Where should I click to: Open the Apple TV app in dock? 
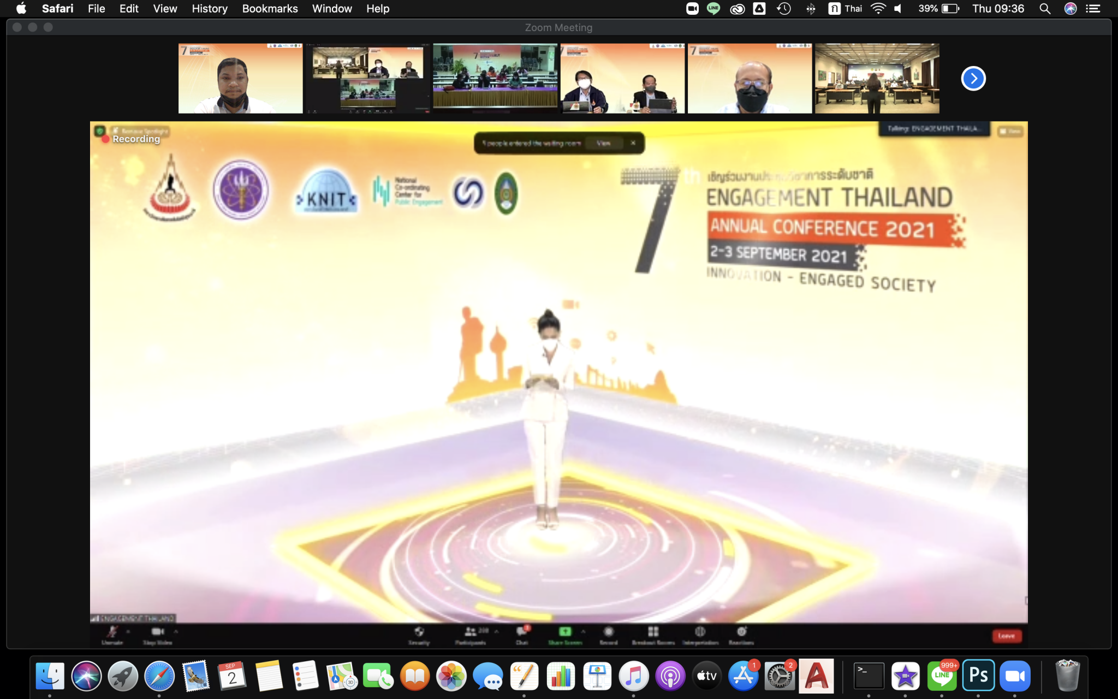pos(707,676)
